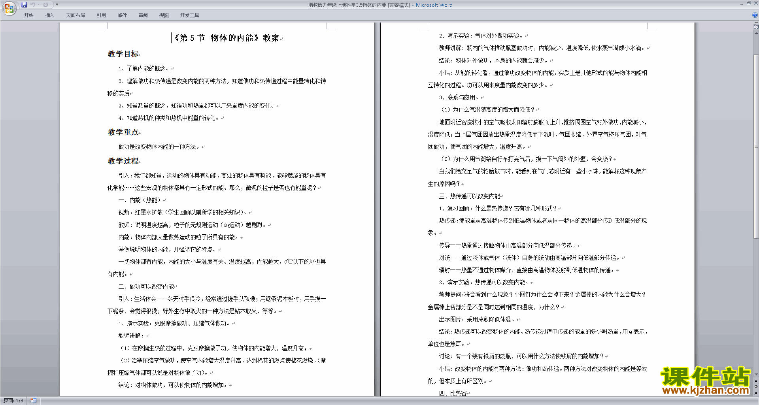The width and height of the screenshot is (759, 405).
Task: Click the heading 教学重点
Action: [123, 132]
